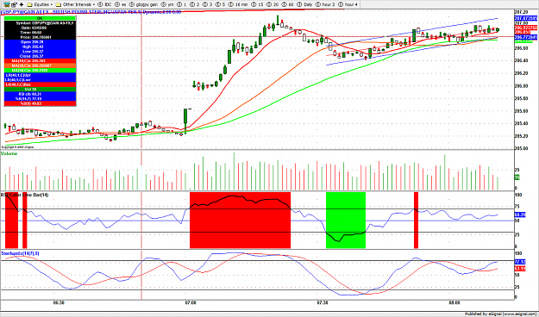Click the RSI clb row in data window
The height and width of the screenshot is (317, 539).
tap(40, 94)
